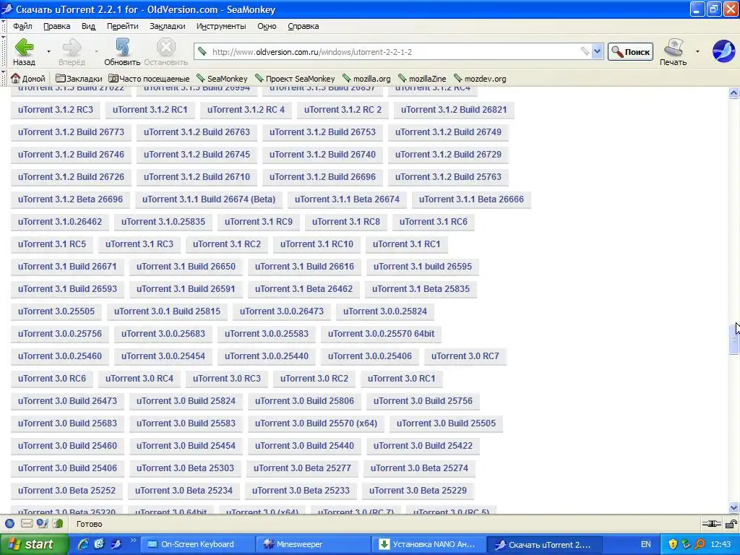Open uTorrent 3.1 RC10 link
This screenshot has height=555, width=740.
tap(317, 244)
